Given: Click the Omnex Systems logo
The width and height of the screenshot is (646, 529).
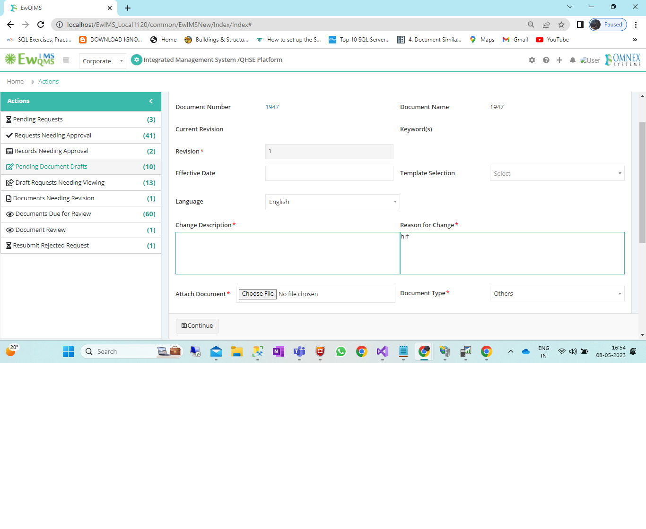Looking at the screenshot, I should 623,60.
